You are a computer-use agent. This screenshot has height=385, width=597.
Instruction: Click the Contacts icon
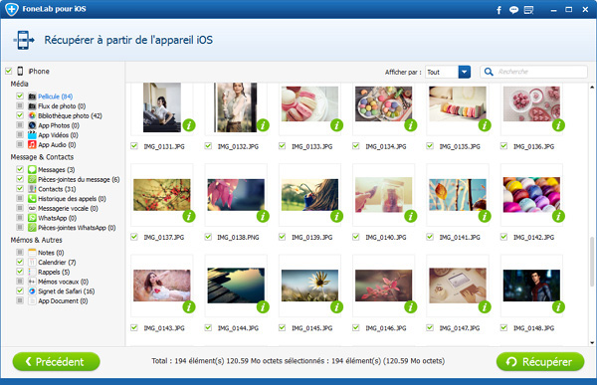click(33, 189)
